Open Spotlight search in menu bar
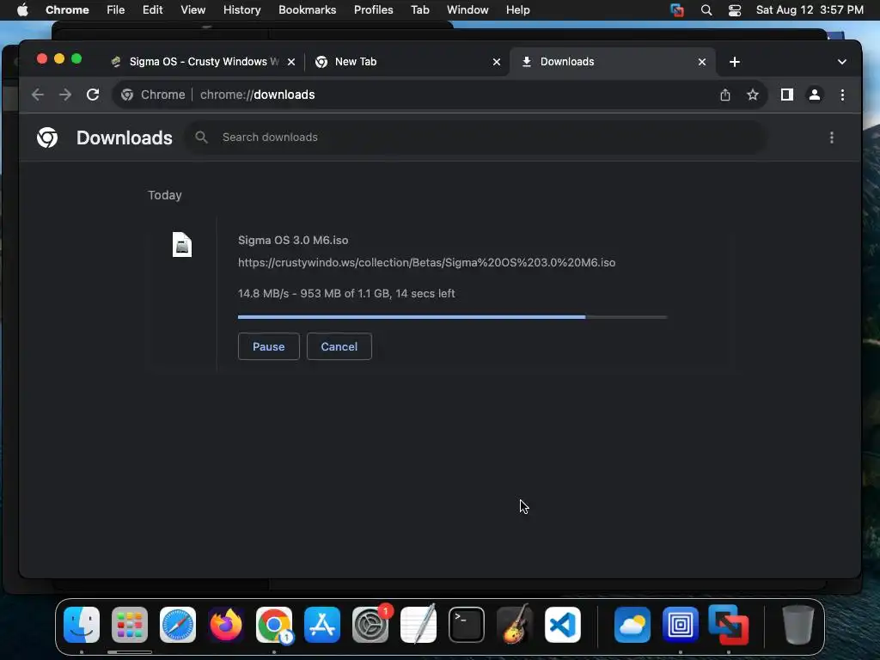880x660 pixels. click(x=706, y=10)
